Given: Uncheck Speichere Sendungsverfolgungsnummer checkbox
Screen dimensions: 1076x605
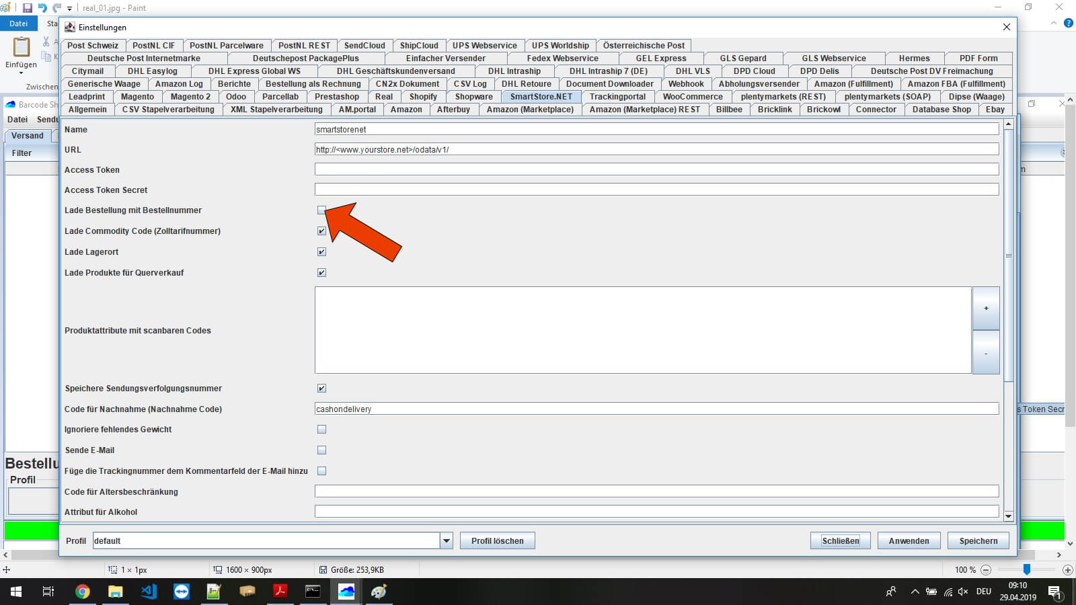Looking at the screenshot, I should (x=321, y=389).
